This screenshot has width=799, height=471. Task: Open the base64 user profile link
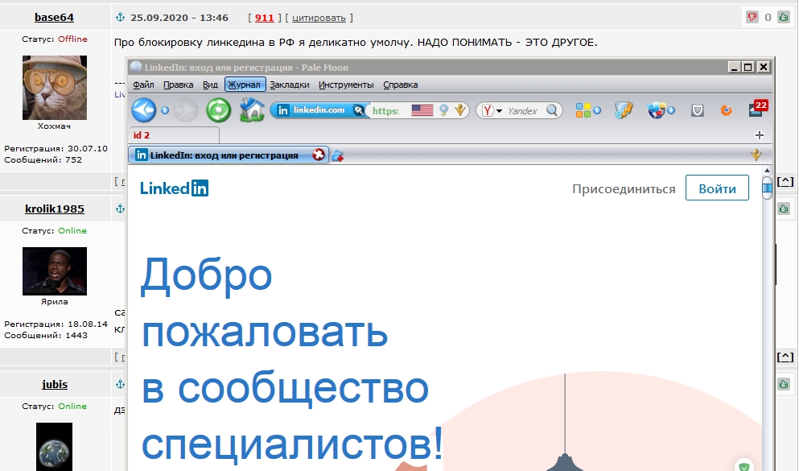point(54,18)
